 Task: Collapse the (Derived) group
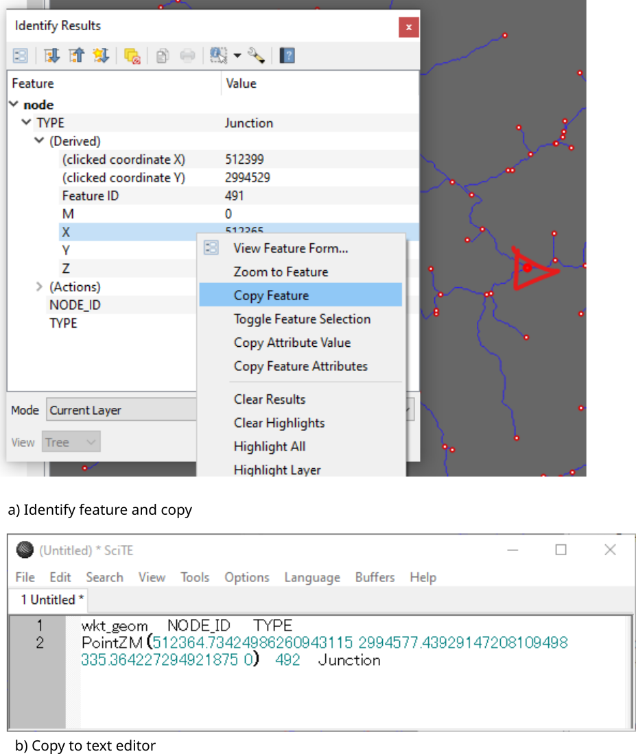point(39,141)
